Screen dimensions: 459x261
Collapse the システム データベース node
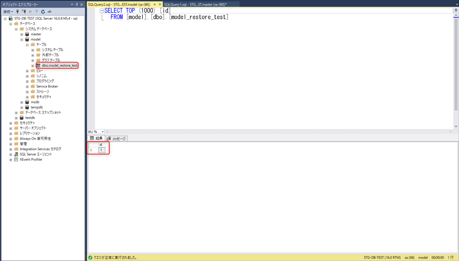click(x=16, y=29)
